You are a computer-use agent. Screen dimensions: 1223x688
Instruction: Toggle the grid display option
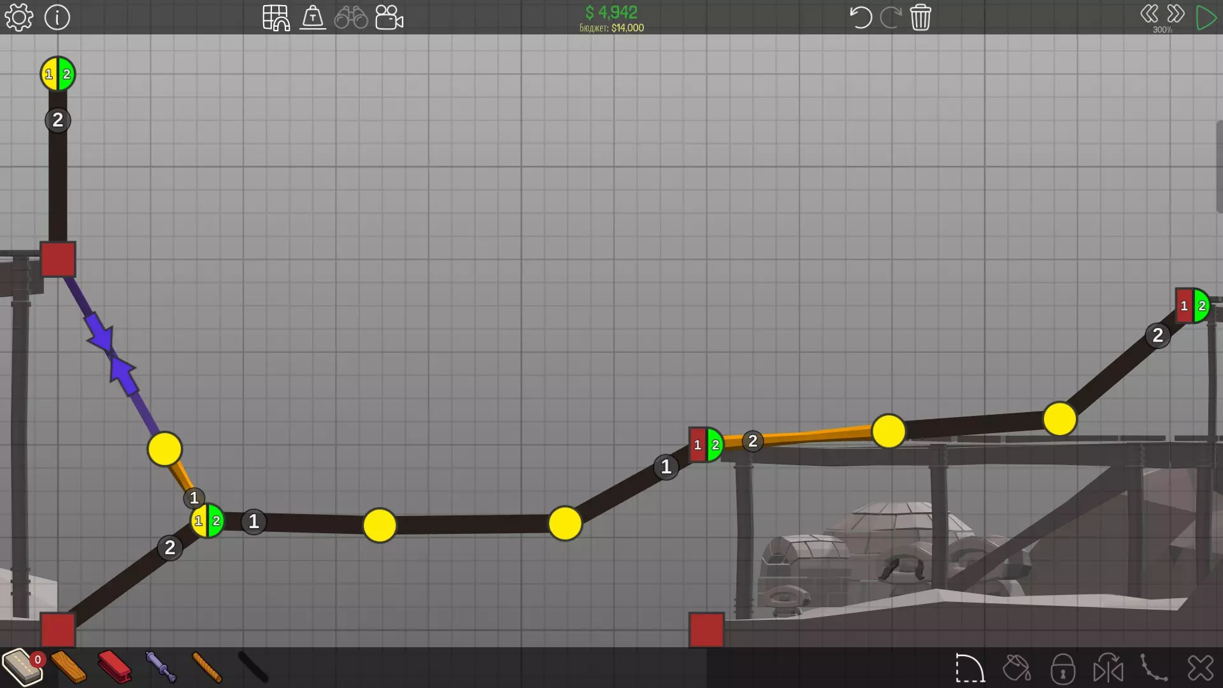click(x=276, y=17)
